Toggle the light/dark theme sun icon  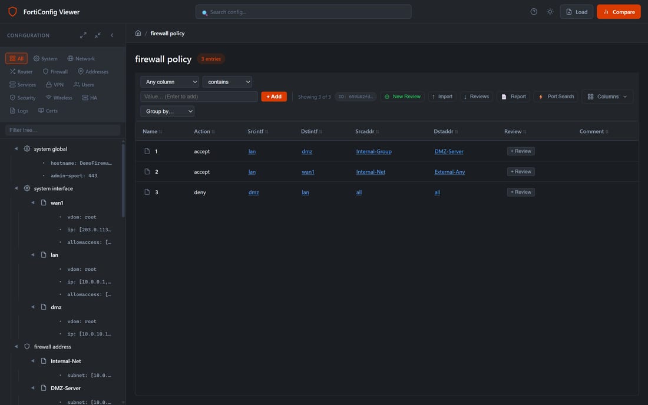point(550,12)
